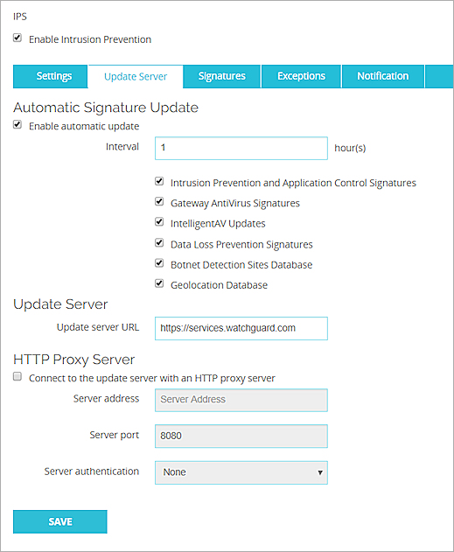The image size is (454, 552).
Task: Open the Server authentication dropdown
Action: point(241,472)
